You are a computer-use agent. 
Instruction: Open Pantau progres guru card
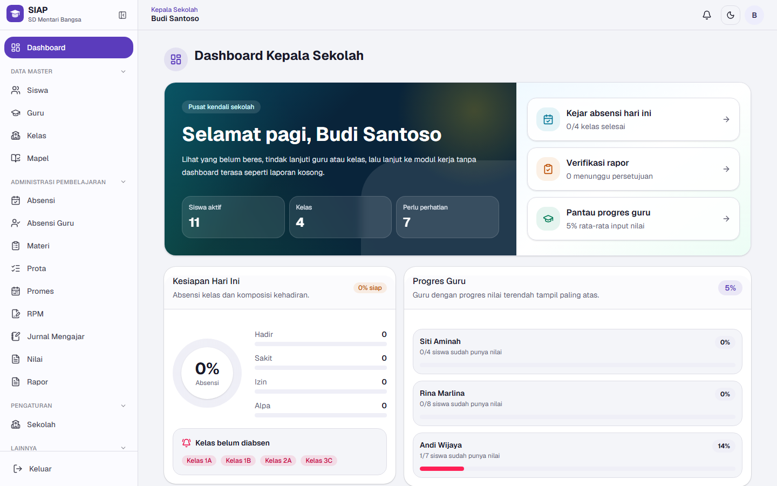(633, 219)
